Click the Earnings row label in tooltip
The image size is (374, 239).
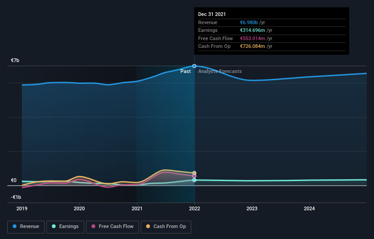point(208,30)
